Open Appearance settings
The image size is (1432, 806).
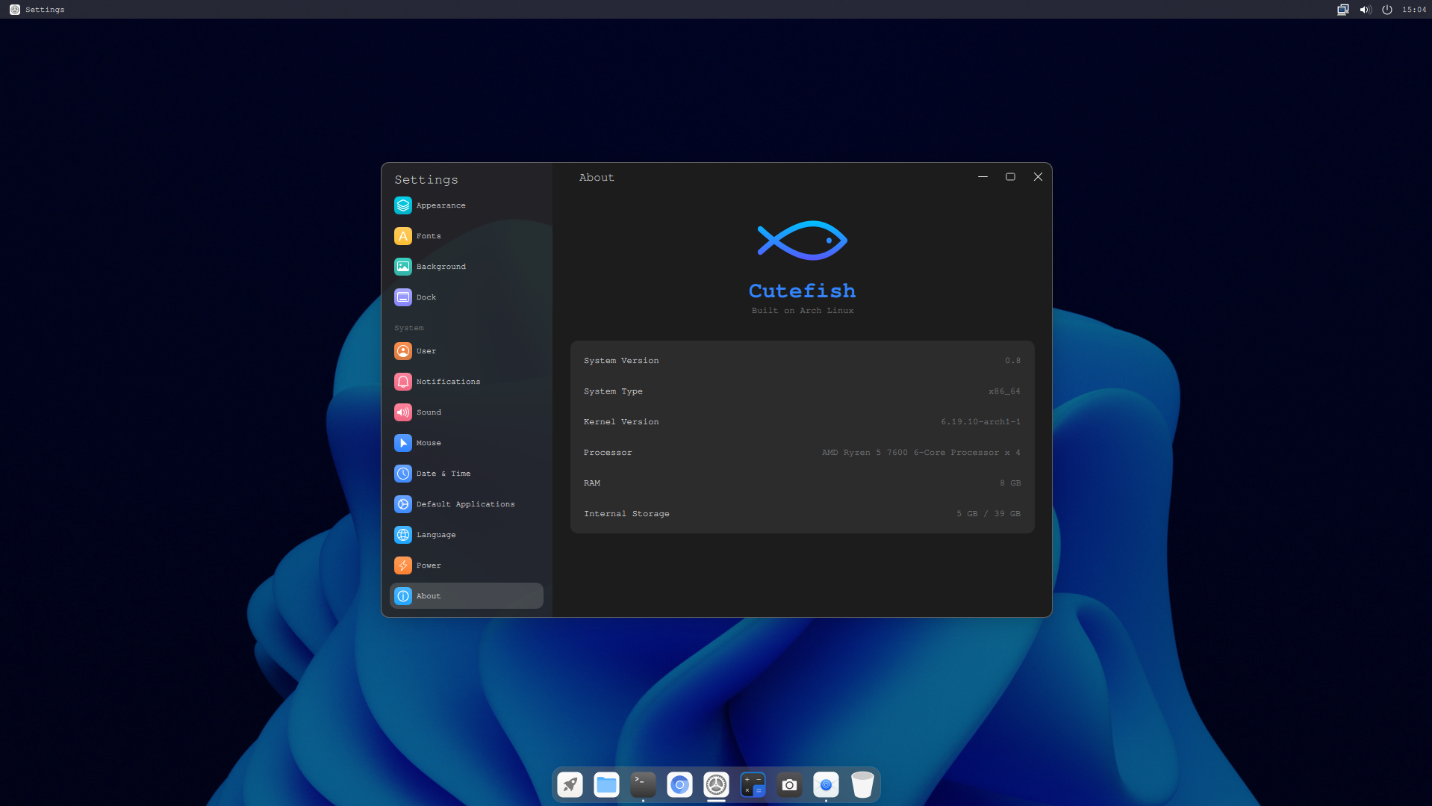click(x=441, y=205)
